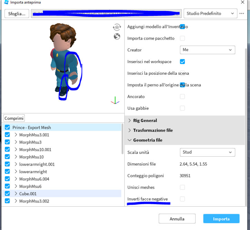Enable the Usa gabbie checkbox

click(x=182, y=108)
